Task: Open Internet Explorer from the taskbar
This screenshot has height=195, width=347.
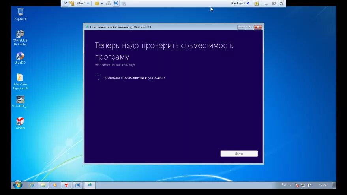Action: 32,185
